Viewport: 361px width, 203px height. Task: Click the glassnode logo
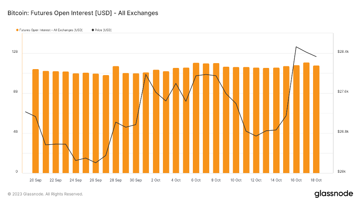pos(333,194)
